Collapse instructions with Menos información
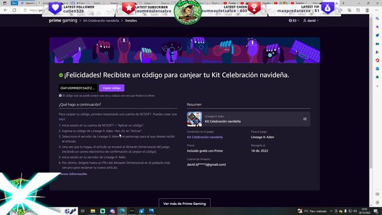 click(73, 174)
